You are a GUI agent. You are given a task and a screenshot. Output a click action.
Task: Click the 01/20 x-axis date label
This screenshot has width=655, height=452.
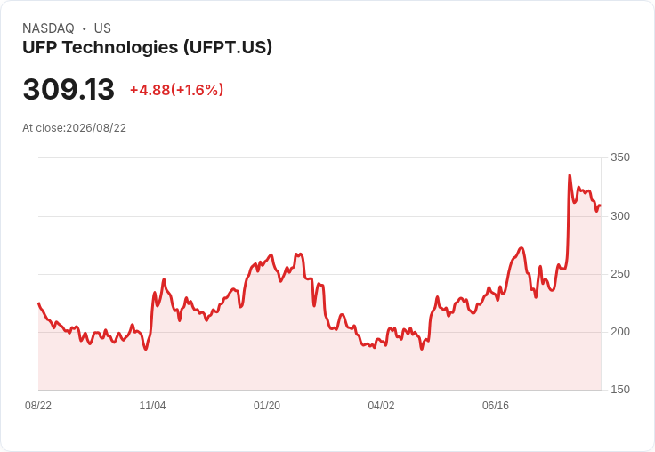pyautogui.click(x=267, y=405)
